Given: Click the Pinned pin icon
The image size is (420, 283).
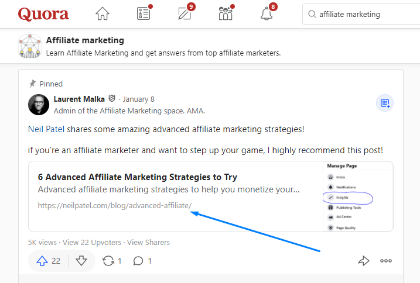Looking at the screenshot, I should pos(32,84).
